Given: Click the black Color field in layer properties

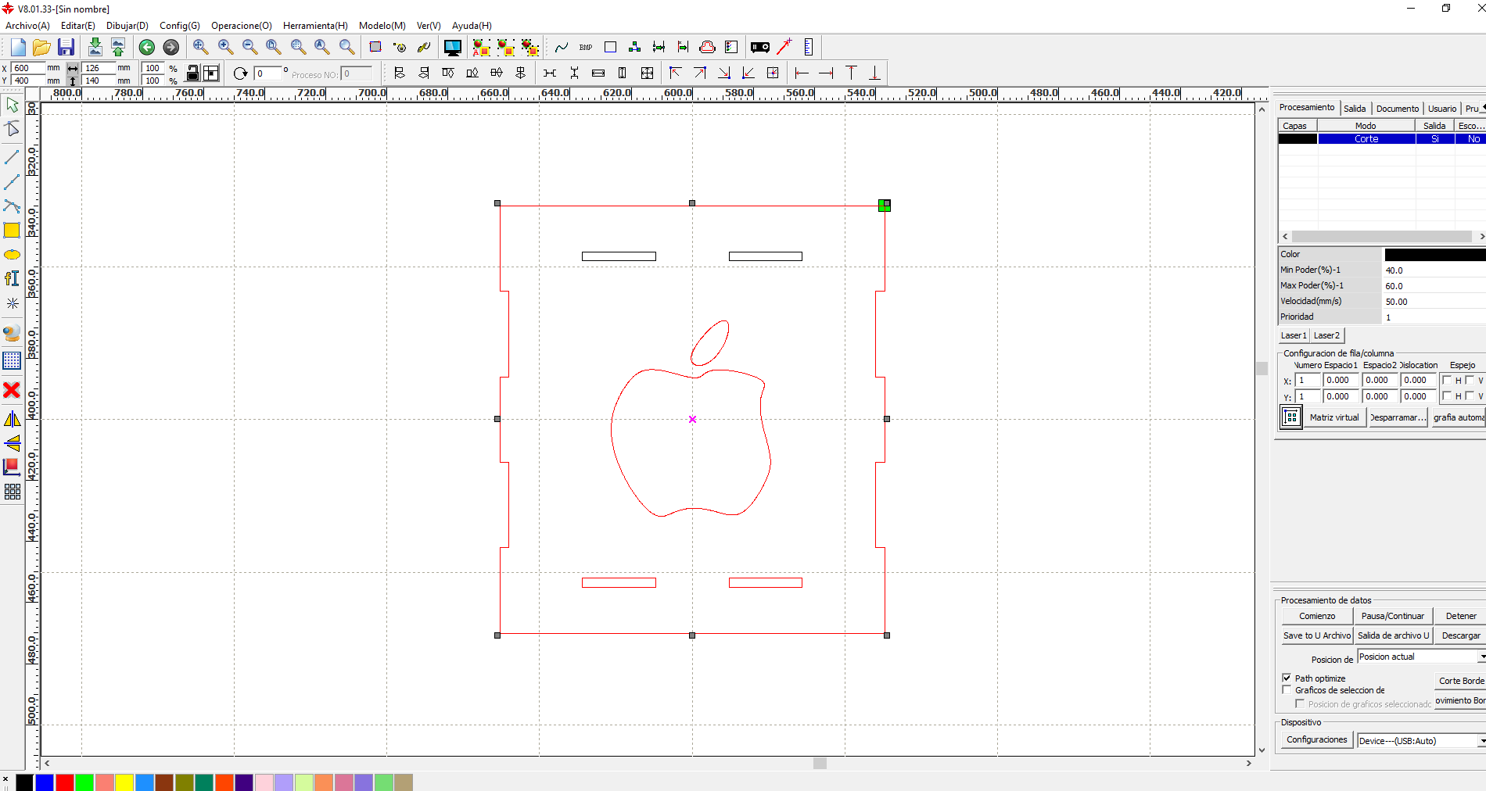Looking at the screenshot, I should tap(1435, 254).
